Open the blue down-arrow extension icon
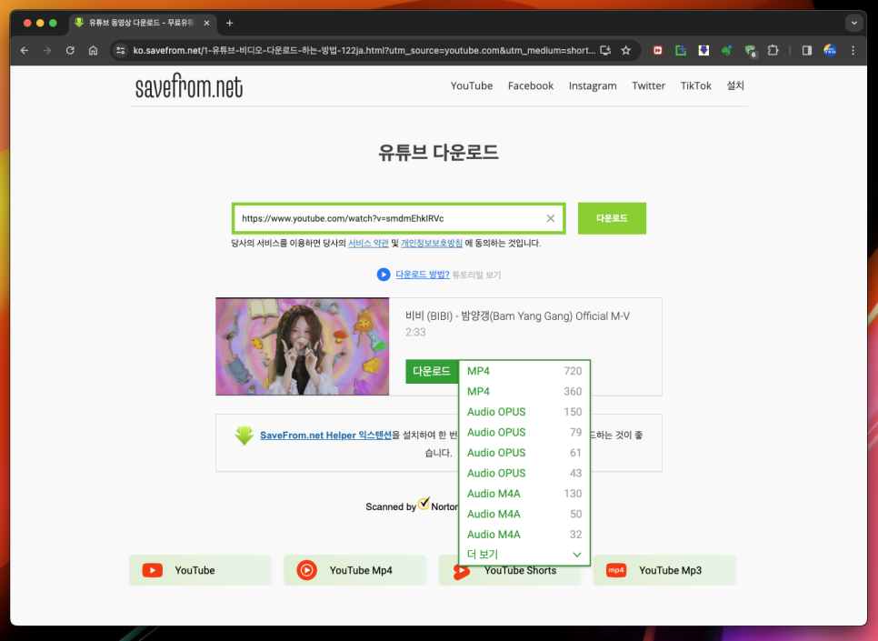The height and width of the screenshot is (641, 878). [x=703, y=50]
